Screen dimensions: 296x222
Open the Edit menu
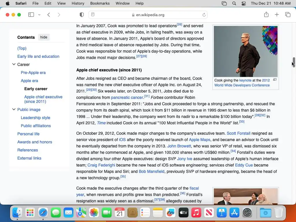click(x=48, y=3)
